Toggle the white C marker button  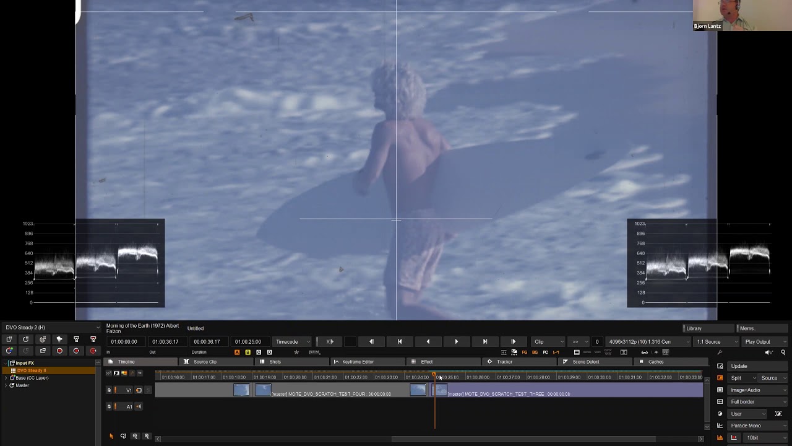pyautogui.click(x=259, y=352)
